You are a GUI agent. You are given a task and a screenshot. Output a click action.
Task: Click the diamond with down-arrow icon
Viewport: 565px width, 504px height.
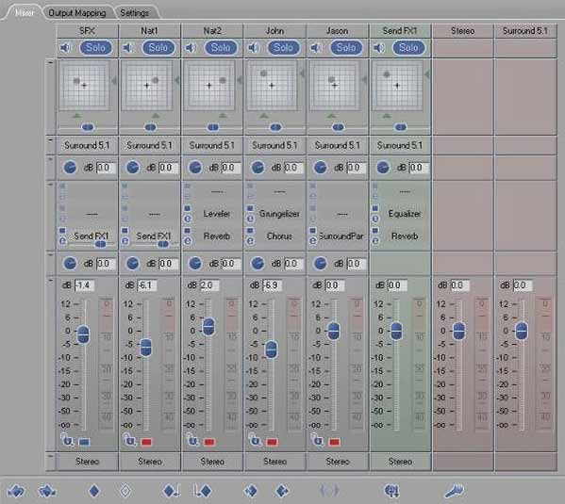172,491
